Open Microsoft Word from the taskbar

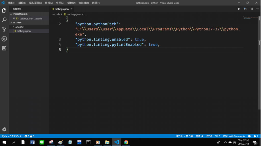[32, 142]
